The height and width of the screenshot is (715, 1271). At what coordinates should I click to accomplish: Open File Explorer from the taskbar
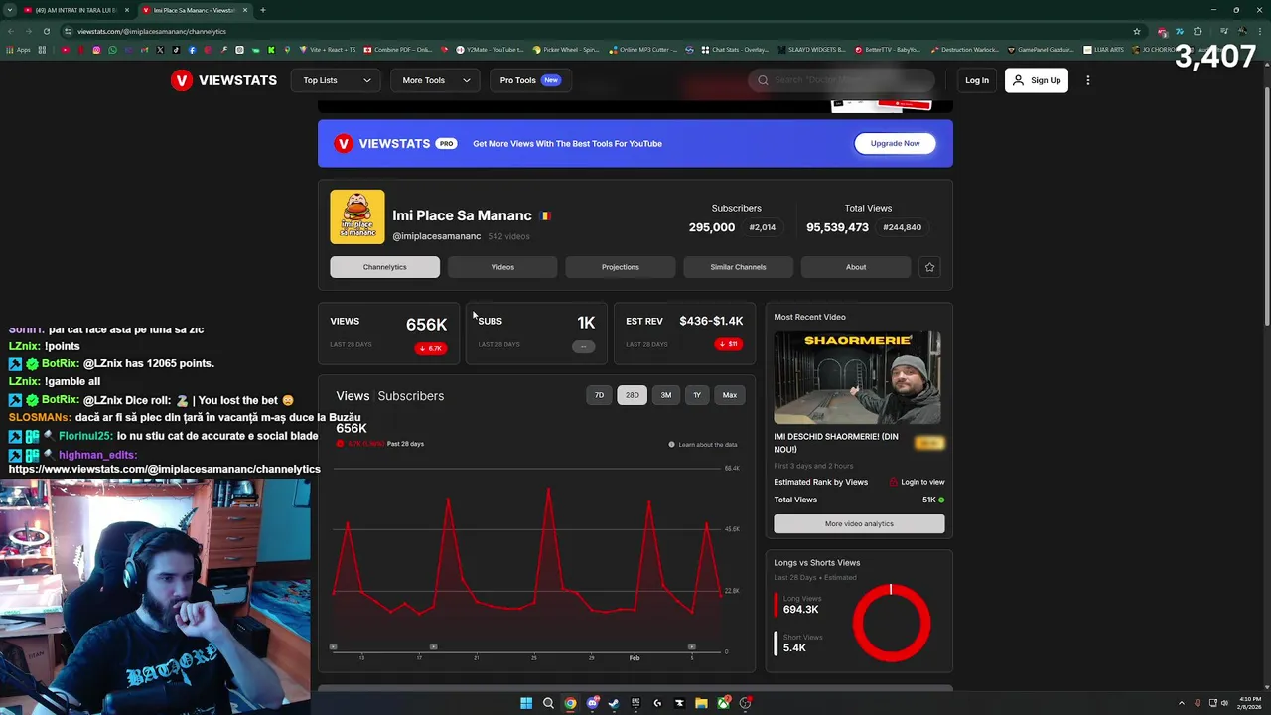click(x=701, y=703)
